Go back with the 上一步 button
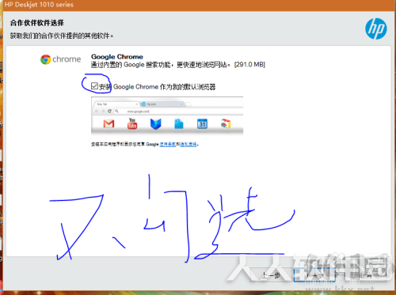 [x=271, y=275]
